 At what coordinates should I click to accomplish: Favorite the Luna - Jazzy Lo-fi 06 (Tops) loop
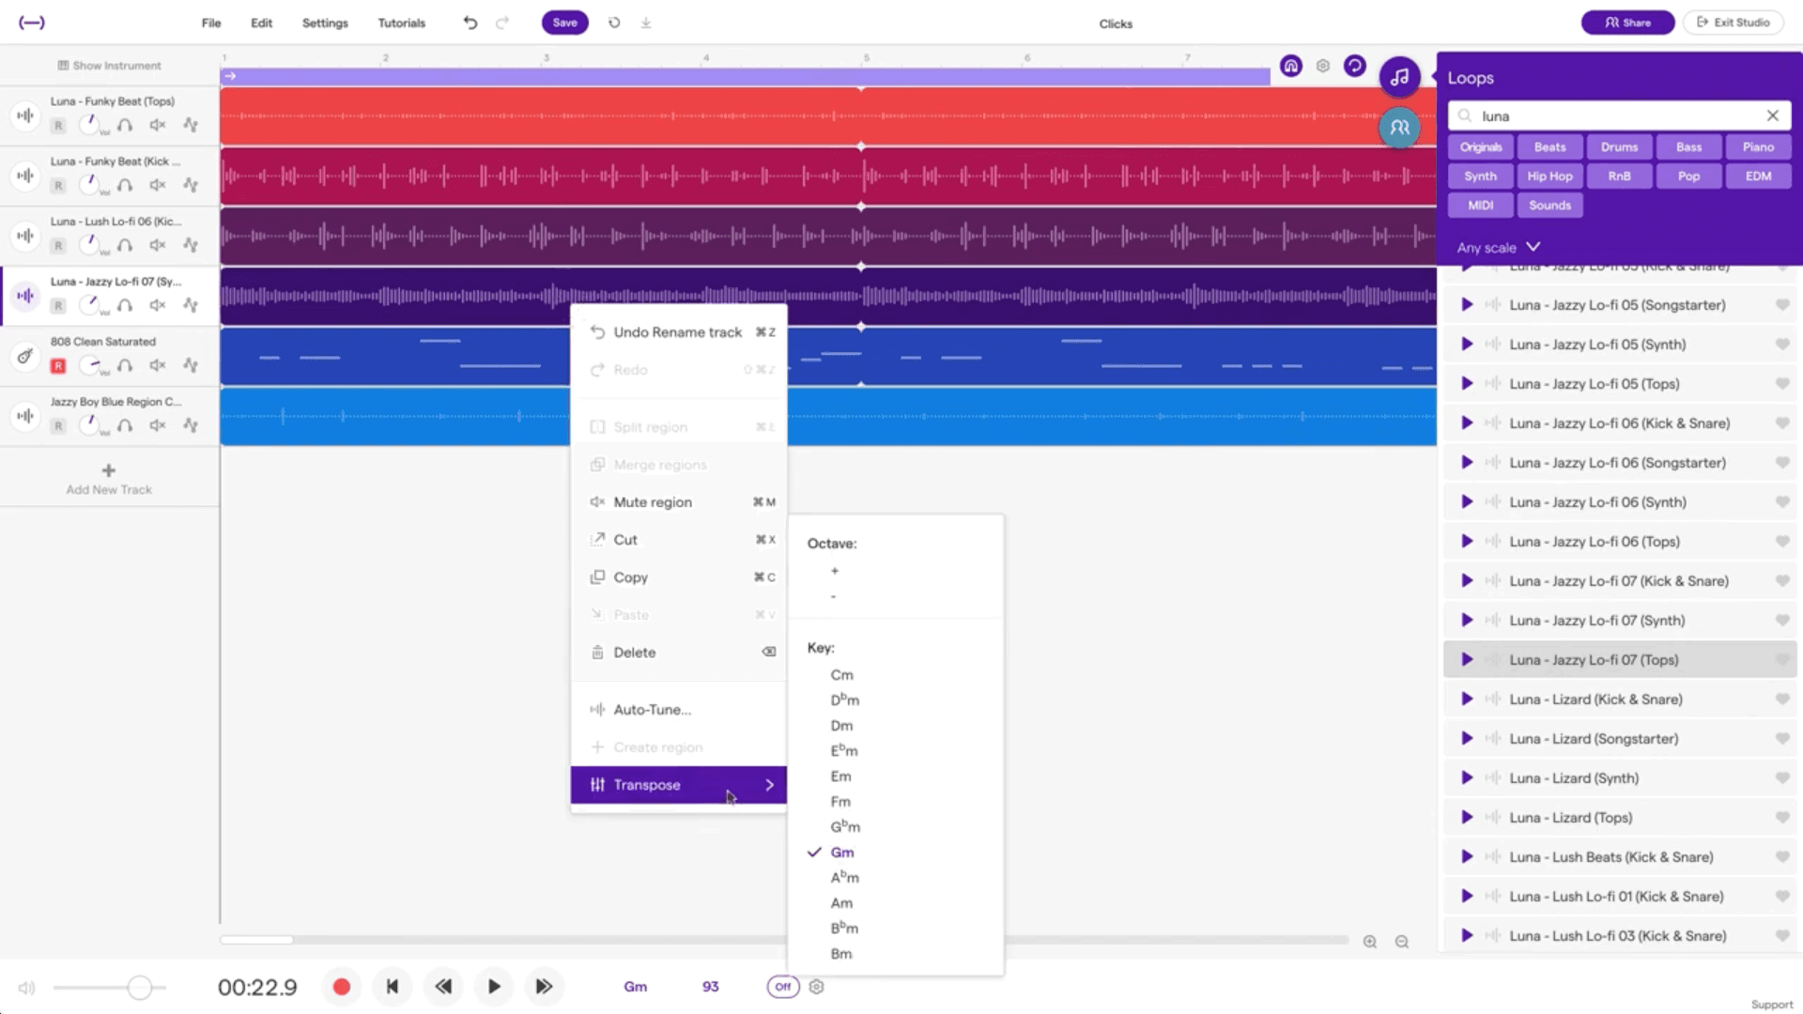click(x=1781, y=542)
